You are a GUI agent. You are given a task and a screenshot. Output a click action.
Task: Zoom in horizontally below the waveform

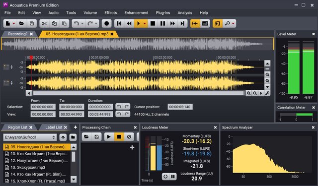click(248, 93)
